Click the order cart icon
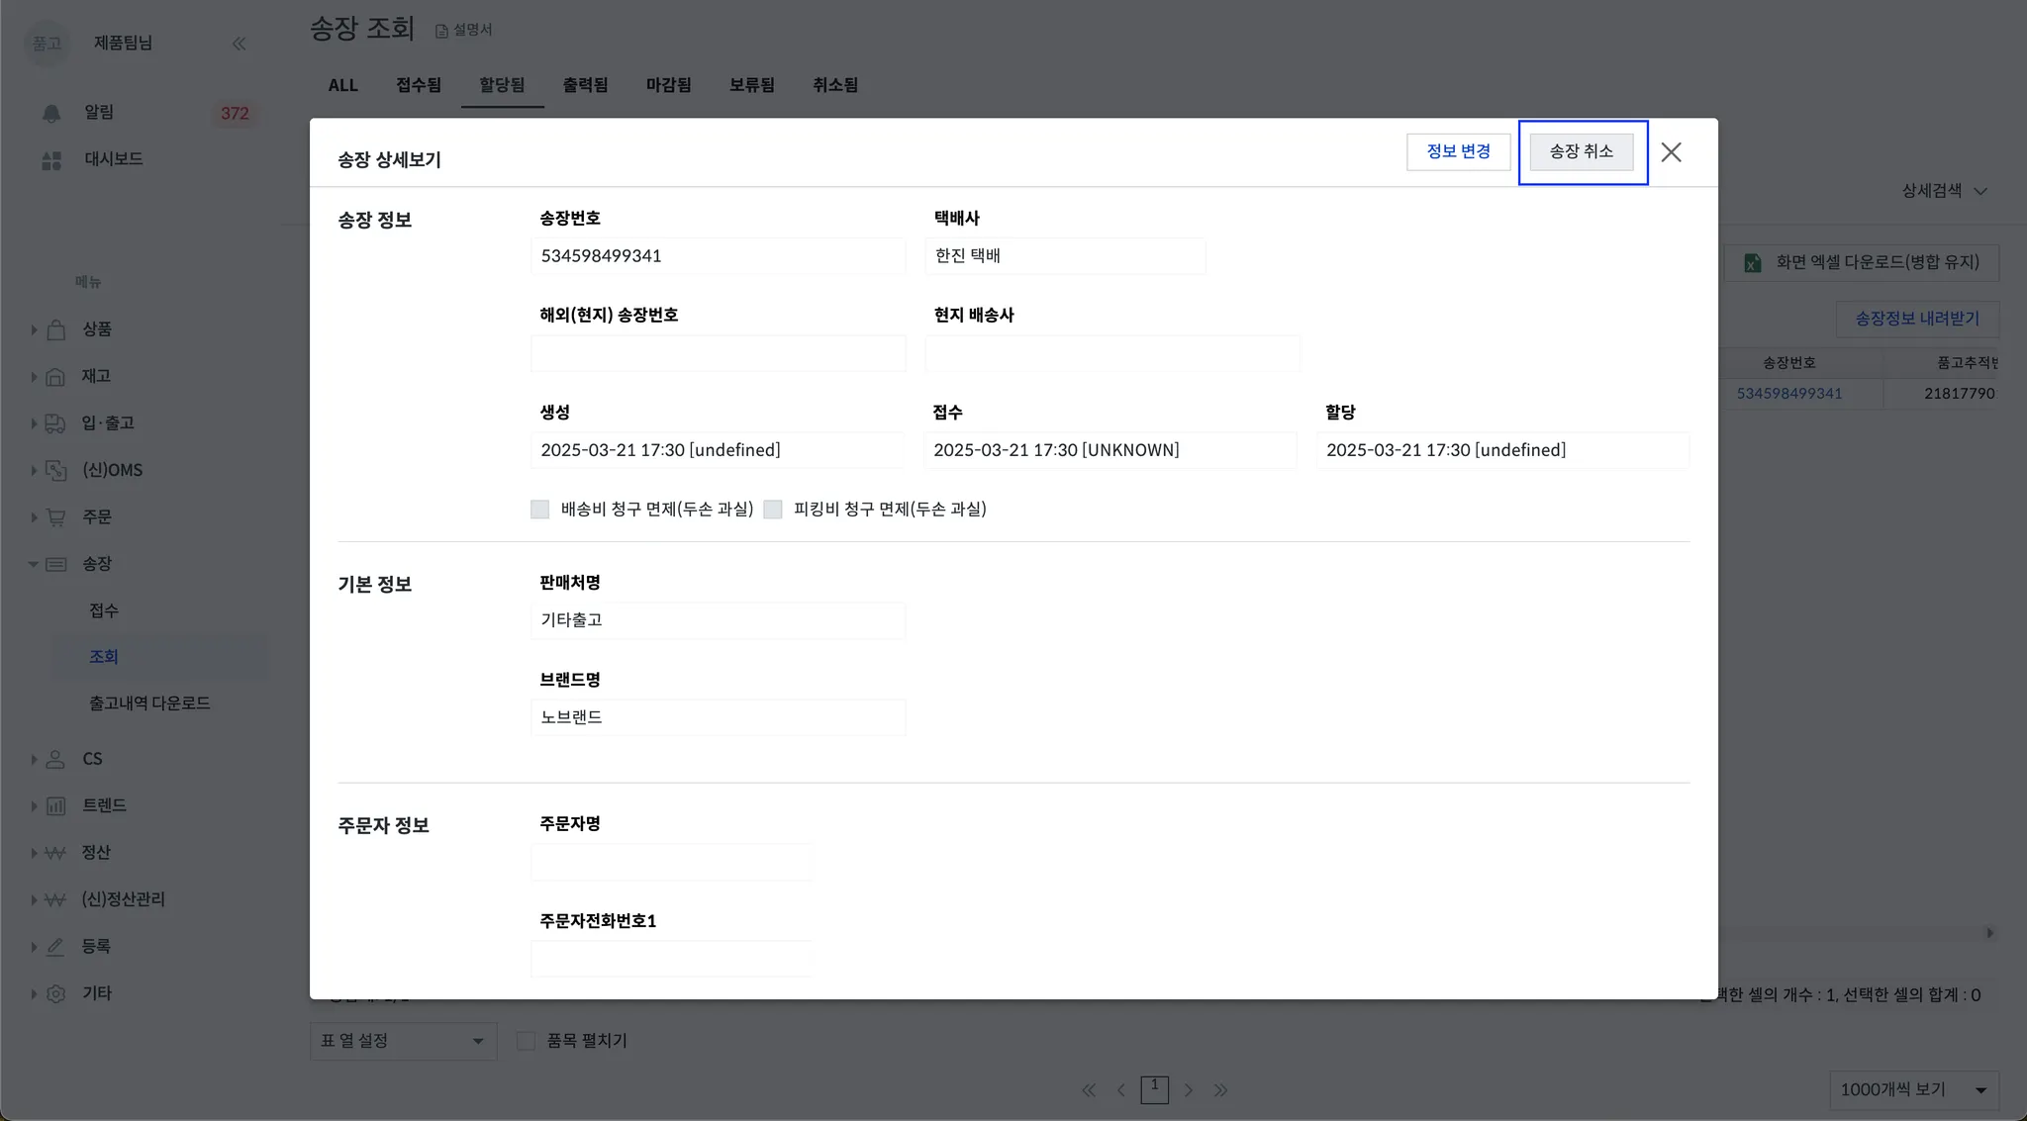 56,517
